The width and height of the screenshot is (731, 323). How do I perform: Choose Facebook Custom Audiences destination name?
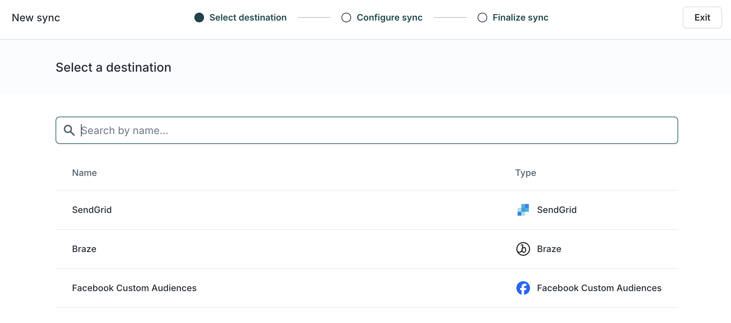point(134,288)
